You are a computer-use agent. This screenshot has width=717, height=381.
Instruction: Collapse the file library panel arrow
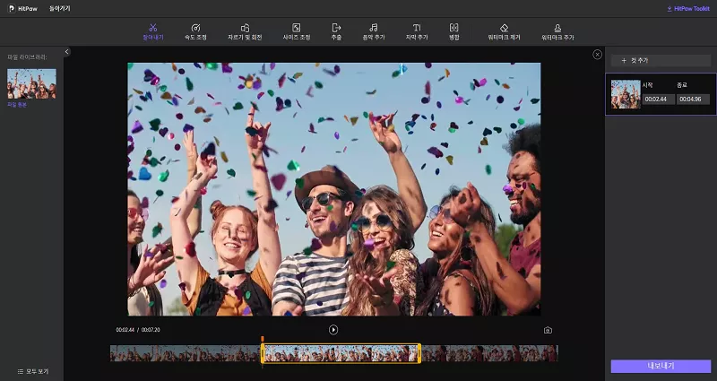click(67, 52)
